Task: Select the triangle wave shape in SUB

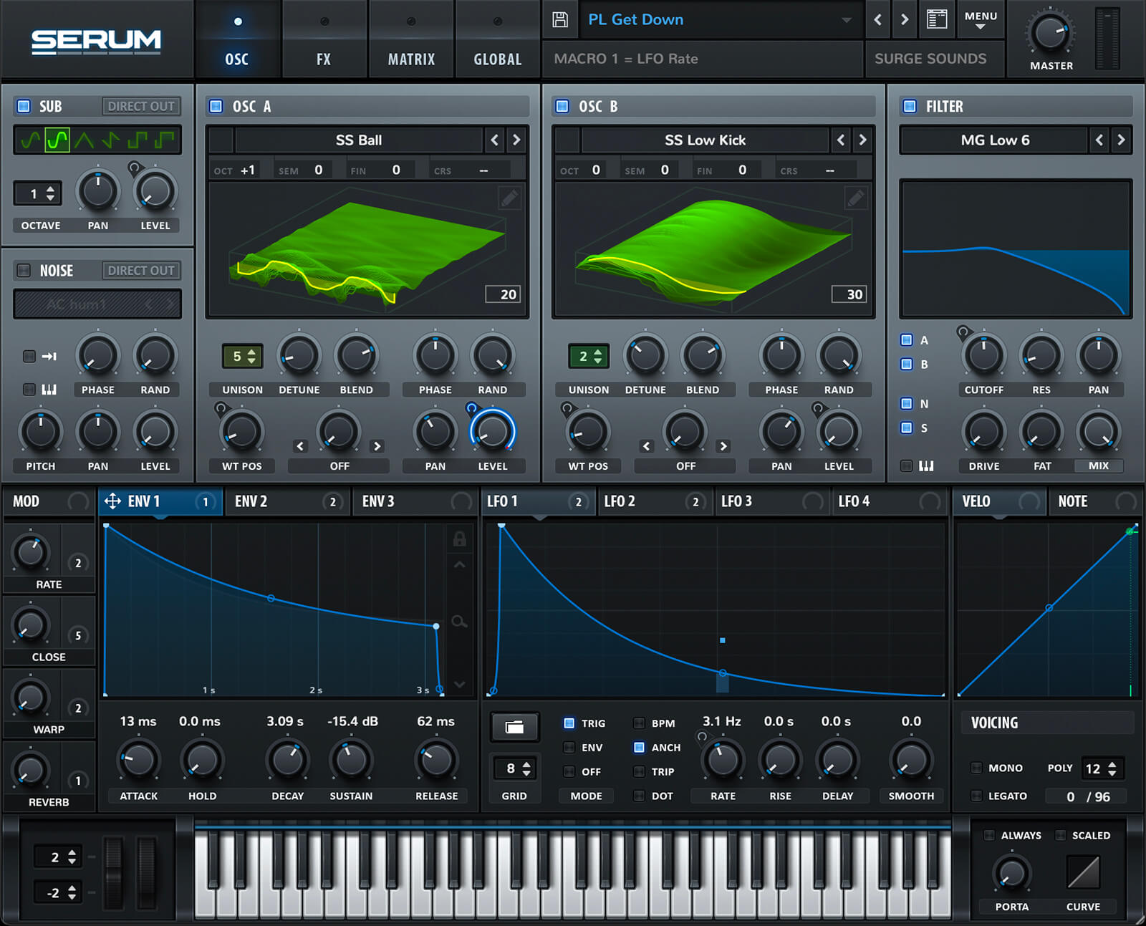Action: point(84,140)
